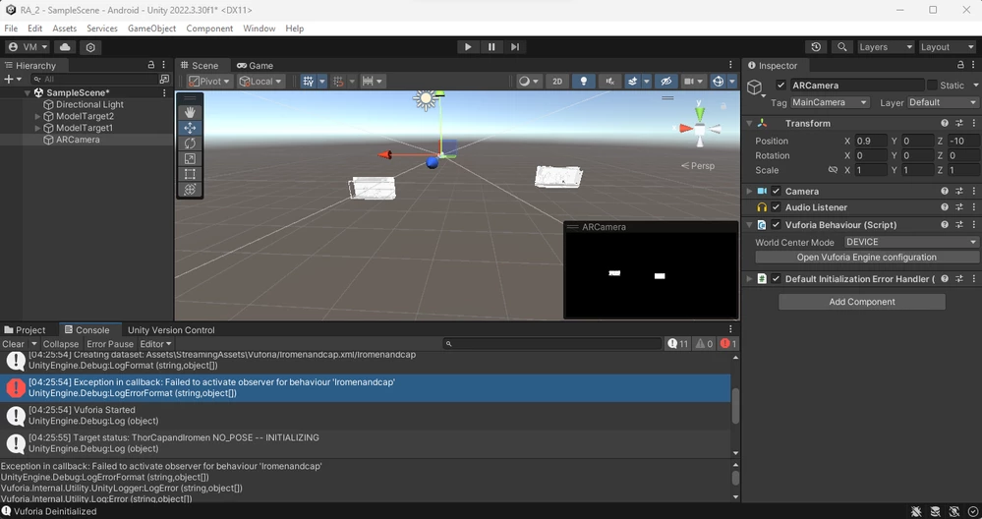Start Play mode
The height and width of the screenshot is (519, 982).
point(467,47)
